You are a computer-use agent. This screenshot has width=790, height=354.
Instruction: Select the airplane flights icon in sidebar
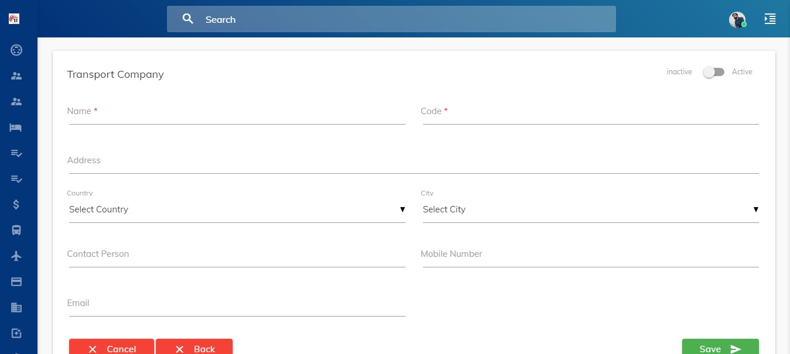[x=16, y=256]
